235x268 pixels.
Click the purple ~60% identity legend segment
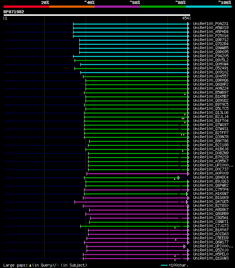pyautogui.click(x=117, y=7)
